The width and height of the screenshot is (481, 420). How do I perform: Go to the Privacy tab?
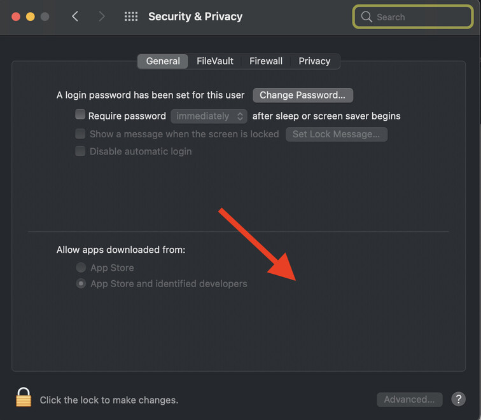[x=314, y=61]
